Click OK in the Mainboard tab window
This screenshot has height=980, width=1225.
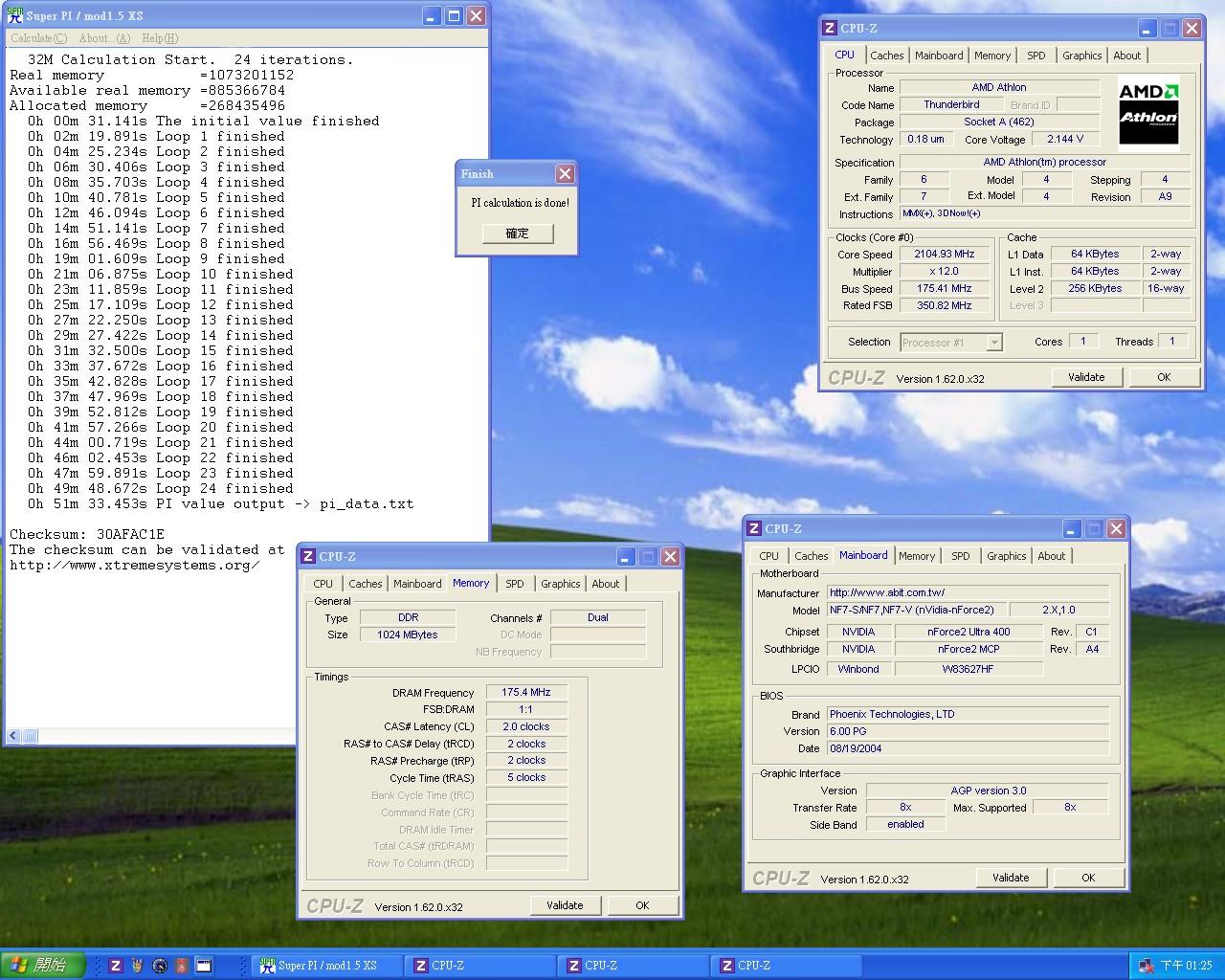point(1088,878)
